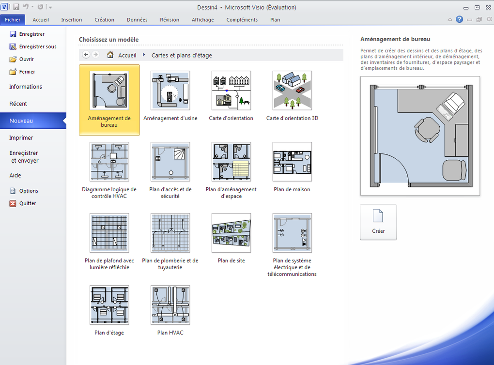Open Options in the backstage sidebar

pos(29,191)
